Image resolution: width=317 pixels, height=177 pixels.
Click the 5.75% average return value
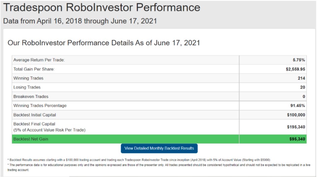pos(299,60)
